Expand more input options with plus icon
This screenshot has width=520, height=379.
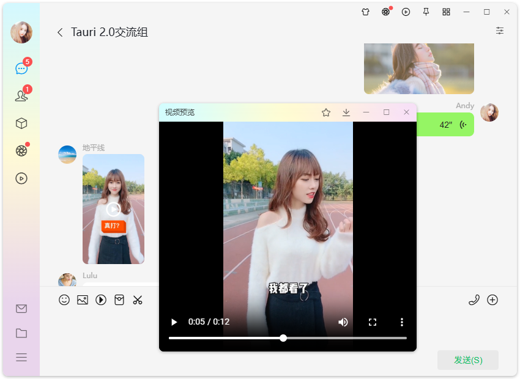492,300
